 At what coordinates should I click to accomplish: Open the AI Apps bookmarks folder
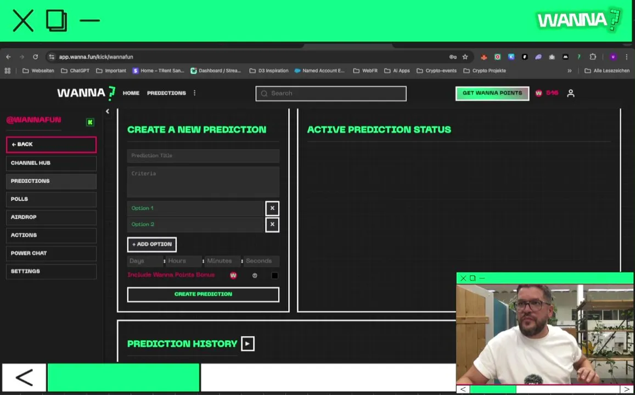pyautogui.click(x=397, y=71)
